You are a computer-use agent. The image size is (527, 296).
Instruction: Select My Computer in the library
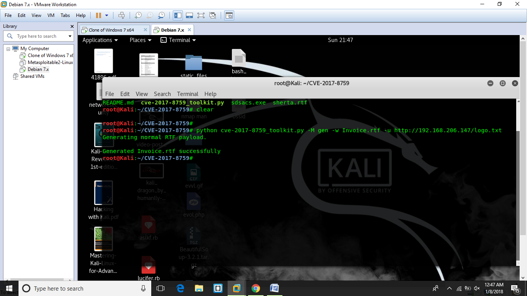pyautogui.click(x=35, y=49)
